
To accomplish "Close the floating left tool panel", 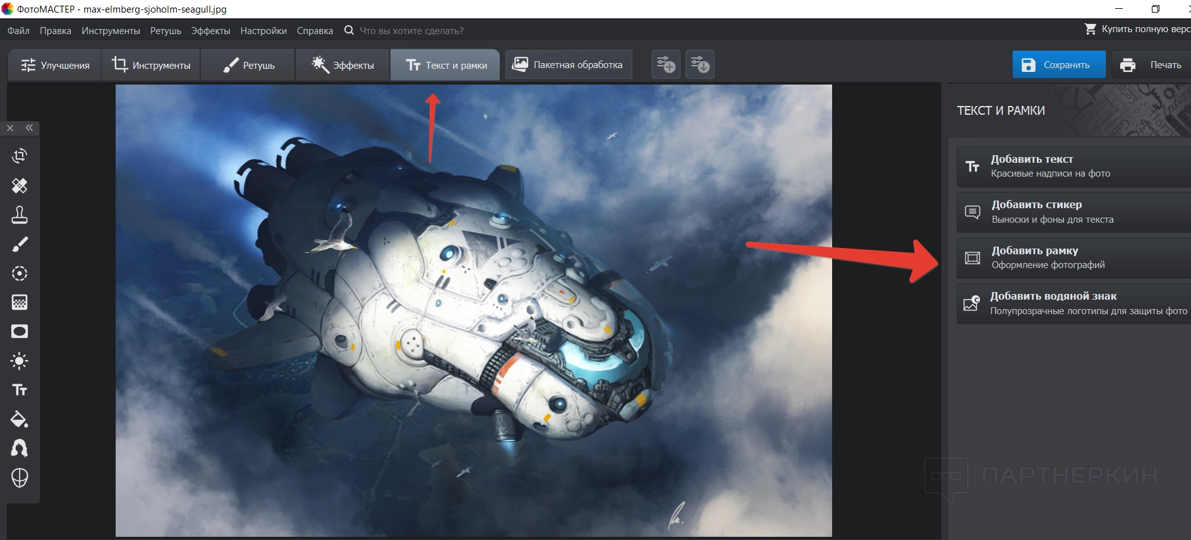I will (x=10, y=128).
